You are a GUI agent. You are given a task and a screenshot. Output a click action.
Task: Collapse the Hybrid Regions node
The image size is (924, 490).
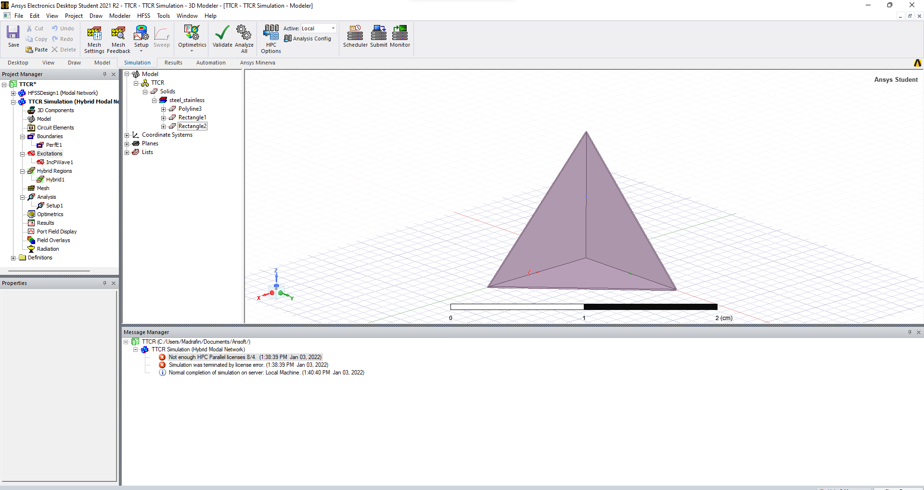point(23,171)
